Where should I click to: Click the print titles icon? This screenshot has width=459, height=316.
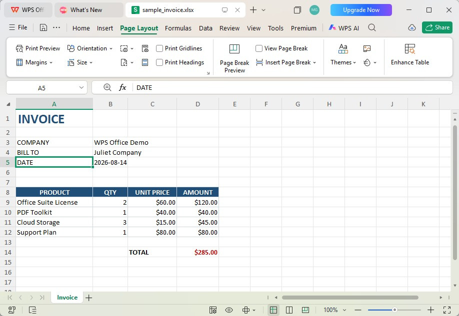[x=145, y=48]
